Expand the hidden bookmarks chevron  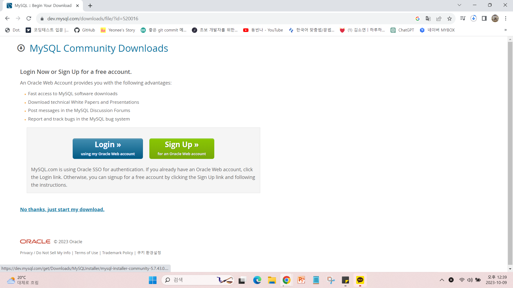[x=506, y=30]
